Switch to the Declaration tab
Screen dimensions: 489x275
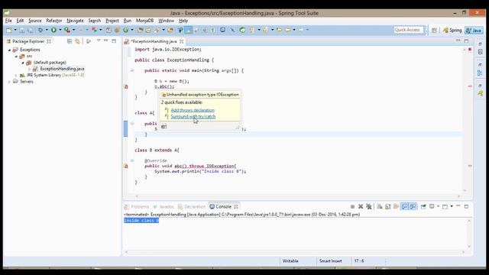[x=192, y=207]
